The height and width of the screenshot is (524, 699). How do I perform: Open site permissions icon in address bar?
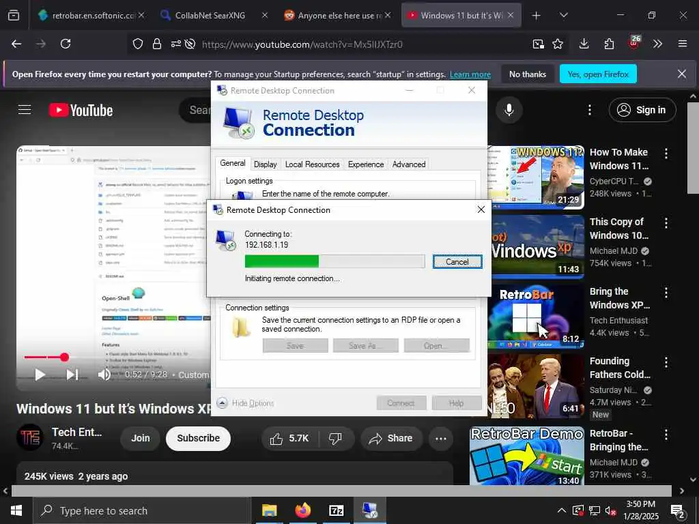coord(175,44)
